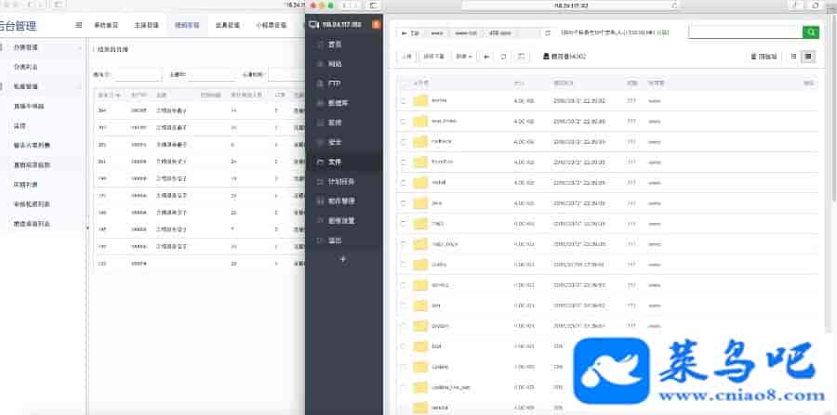Viewport: 837px width, 415px height.
Task: Switch to the 视频管理 top tab
Action: (185, 25)
